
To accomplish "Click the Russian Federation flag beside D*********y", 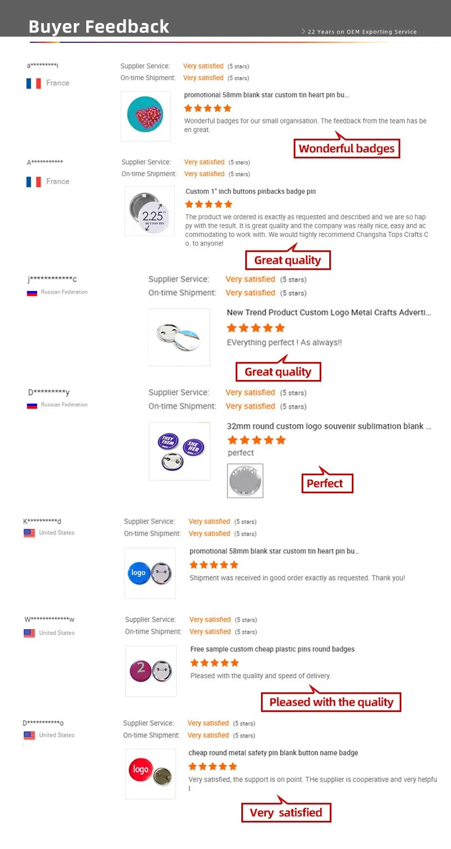I will pos(32,405).
